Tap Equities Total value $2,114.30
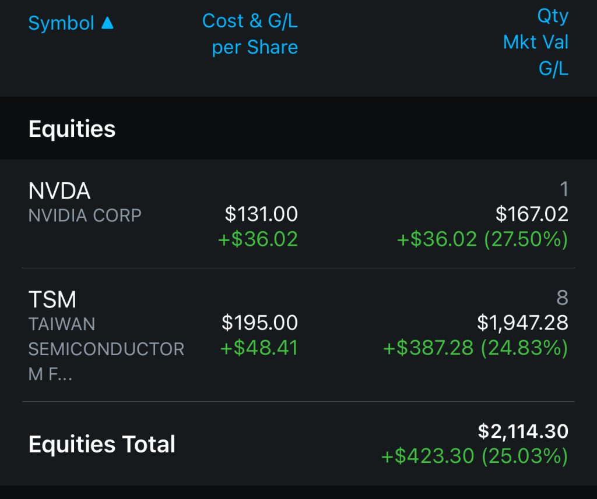The width and height of the screenshot is (597, 499). (x=523, y=431)
